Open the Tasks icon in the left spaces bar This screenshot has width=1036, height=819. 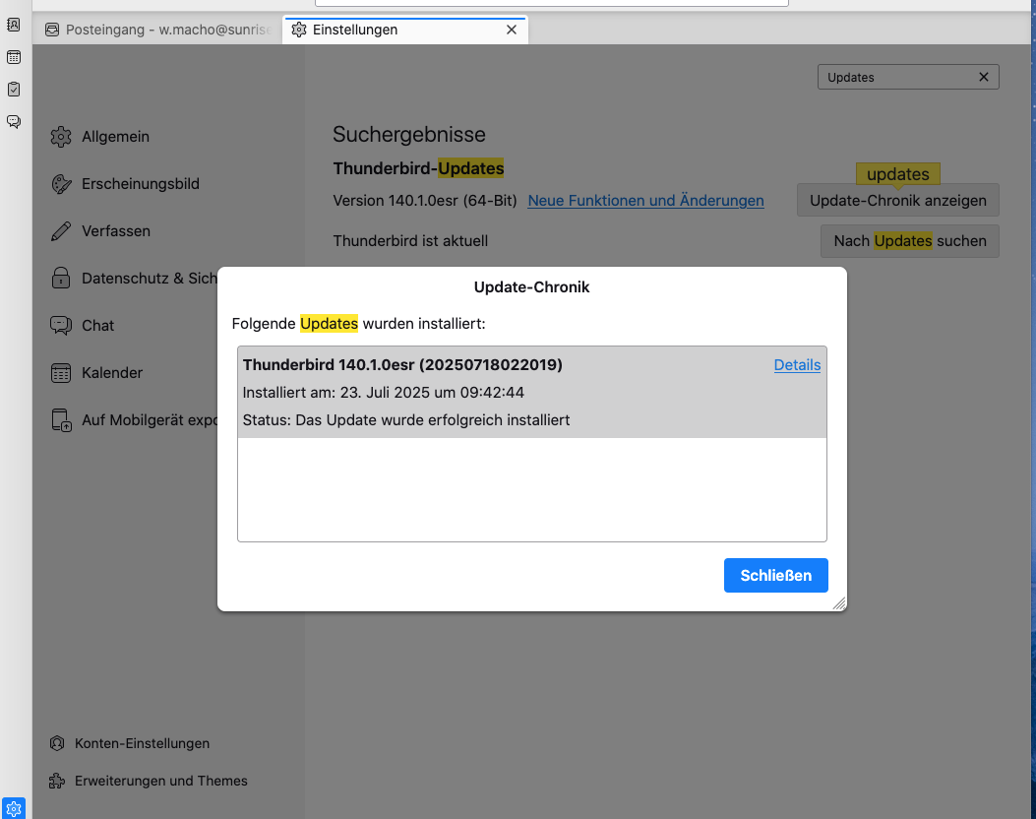(14, 90)
